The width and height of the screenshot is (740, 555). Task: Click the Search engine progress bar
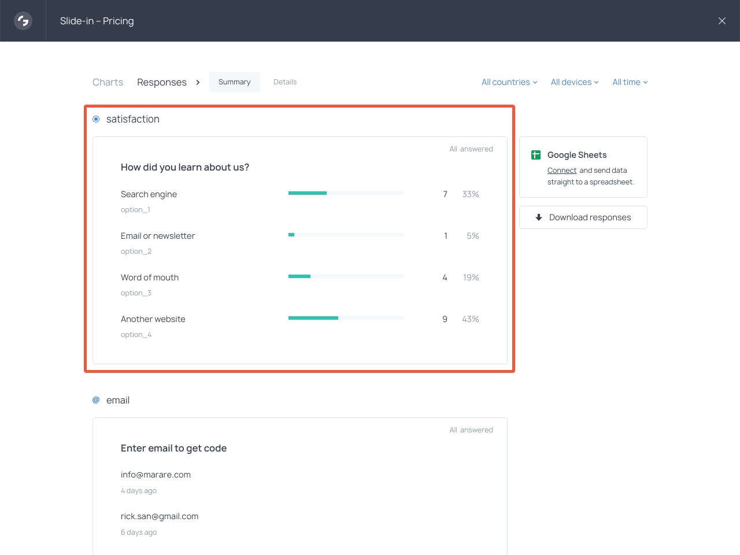pyautogui.click(x=346, y=193)
